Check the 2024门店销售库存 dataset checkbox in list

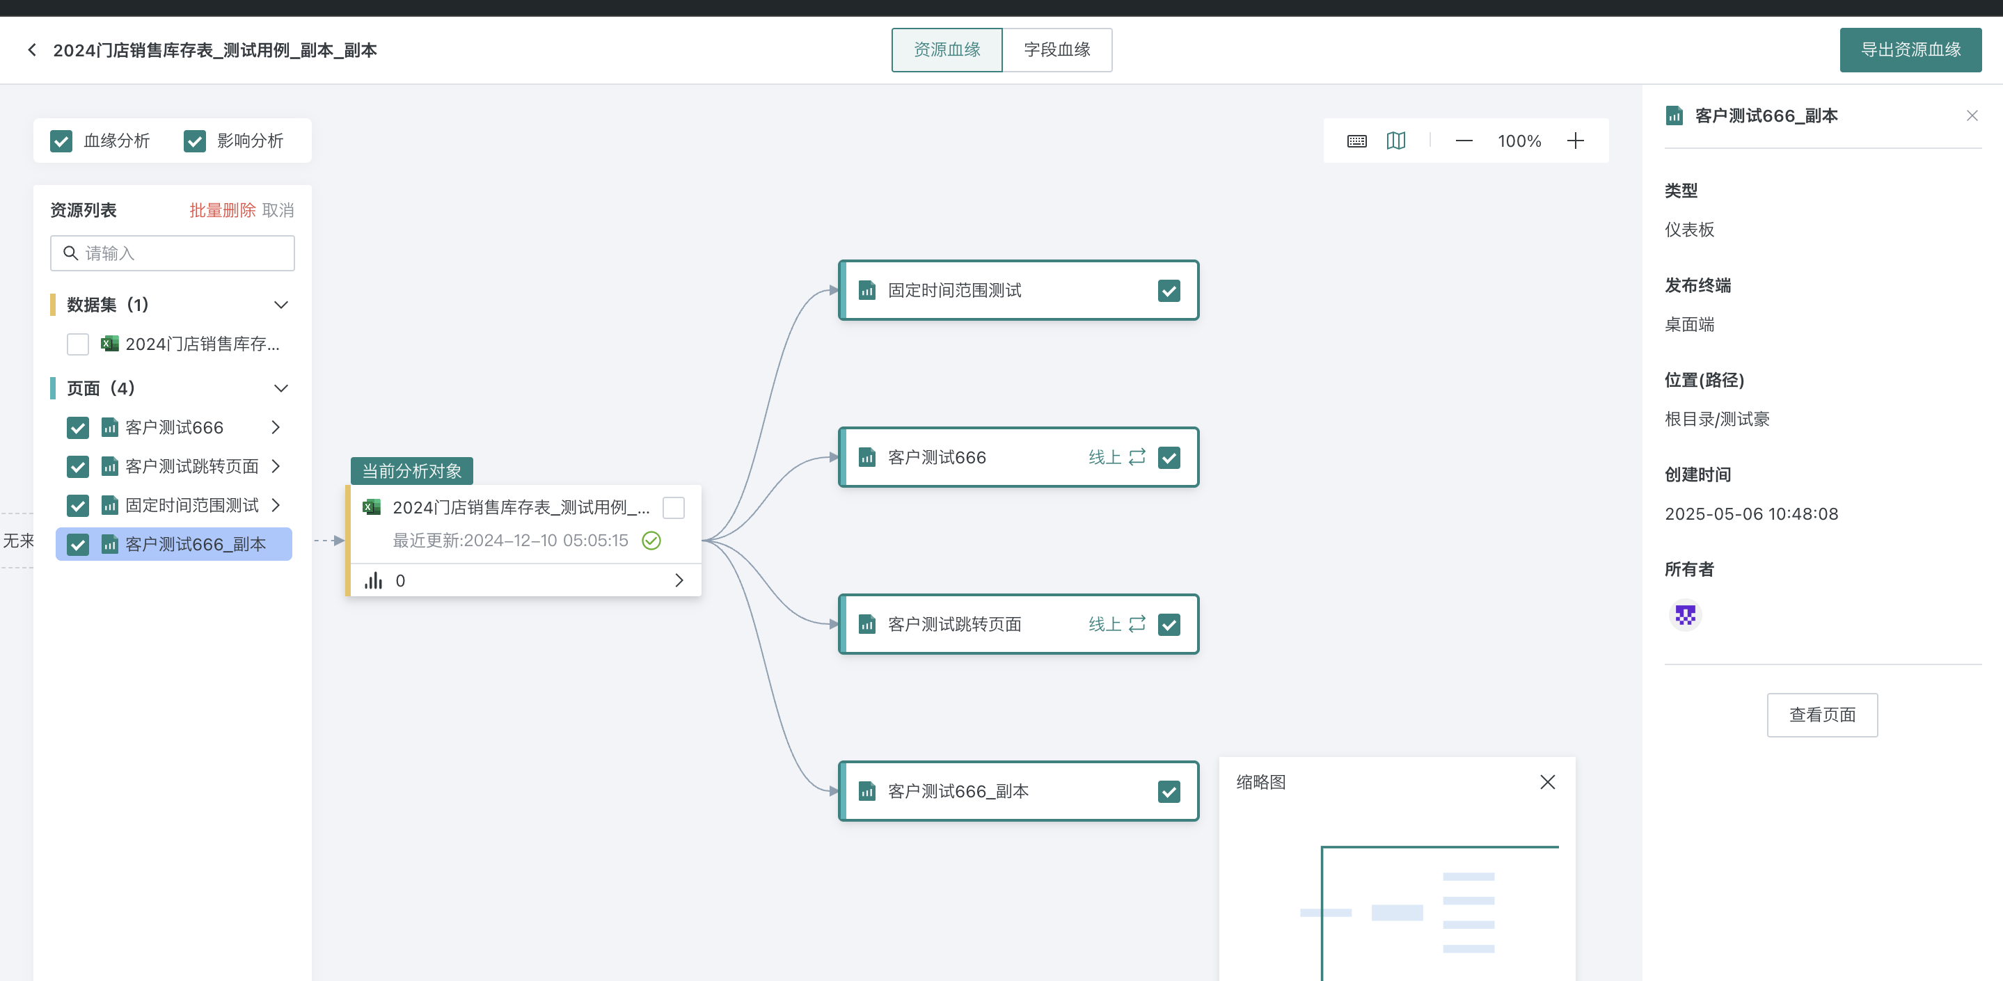coord(78,344)
